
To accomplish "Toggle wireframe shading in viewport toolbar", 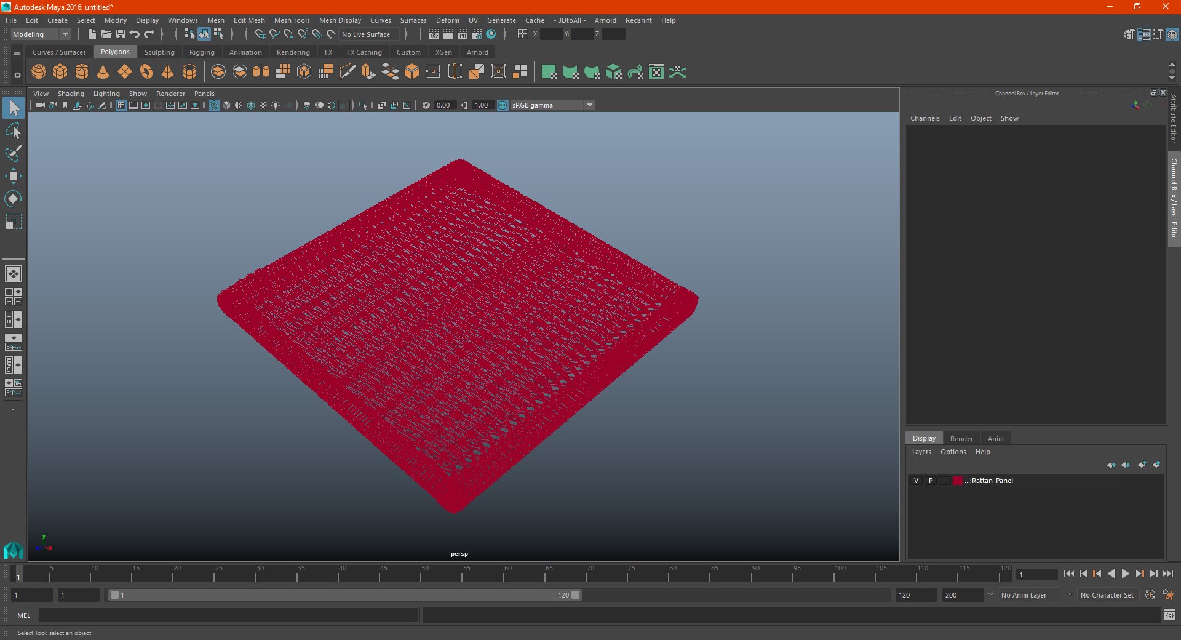I will (x=214, y=105).
